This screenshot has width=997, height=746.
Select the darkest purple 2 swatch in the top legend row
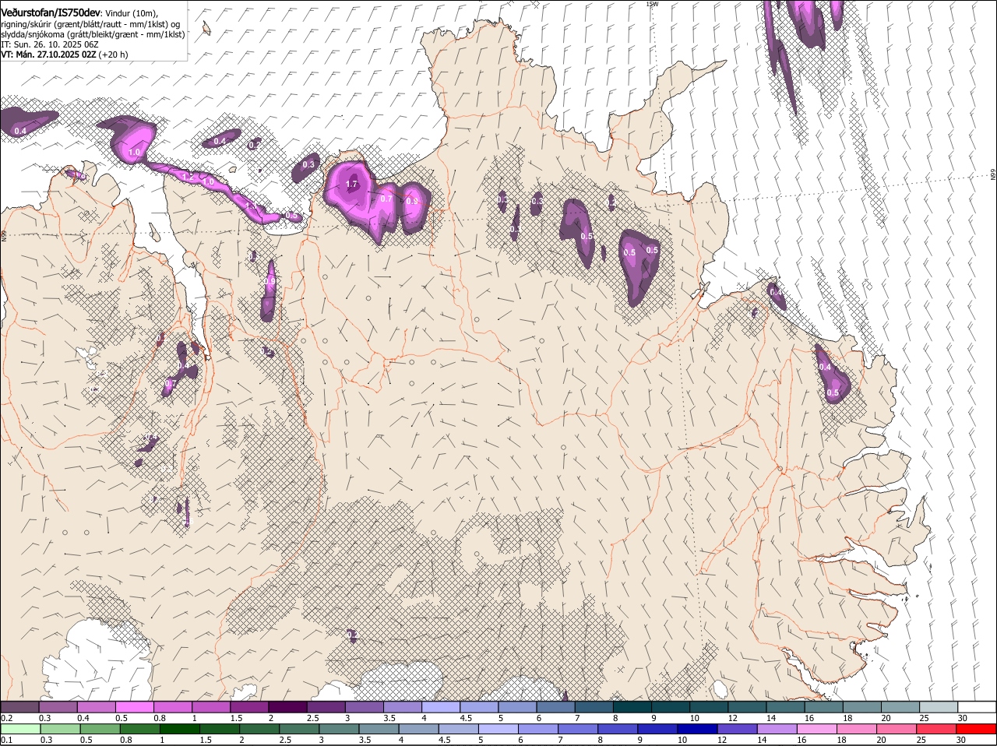pos(287,706)
